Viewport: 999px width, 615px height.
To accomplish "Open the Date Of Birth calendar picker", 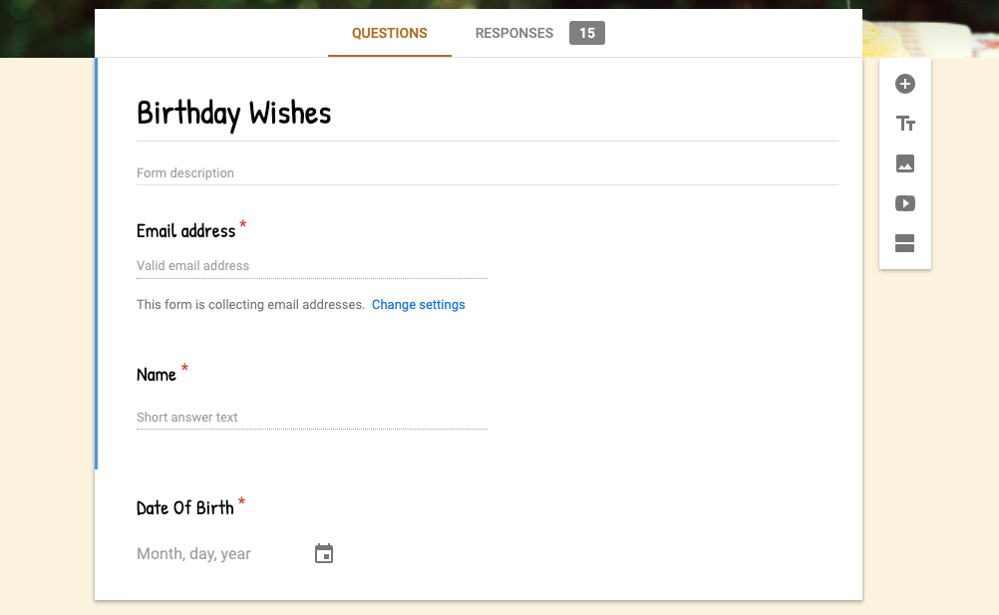I will point(323,553).
